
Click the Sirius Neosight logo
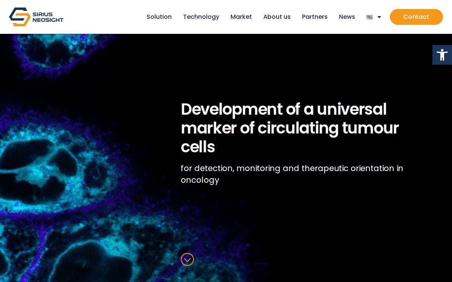[36, 17]
